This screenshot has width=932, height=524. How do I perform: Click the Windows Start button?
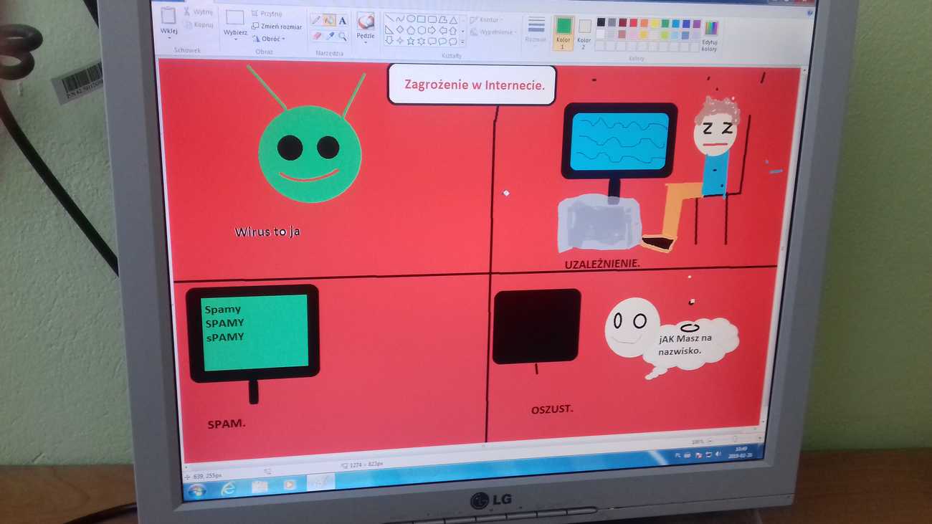tap(196, 490)
